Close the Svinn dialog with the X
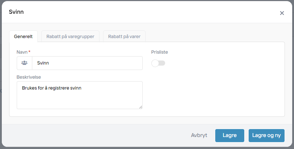The height and width of the screenshot is (149, 294). 282,13
